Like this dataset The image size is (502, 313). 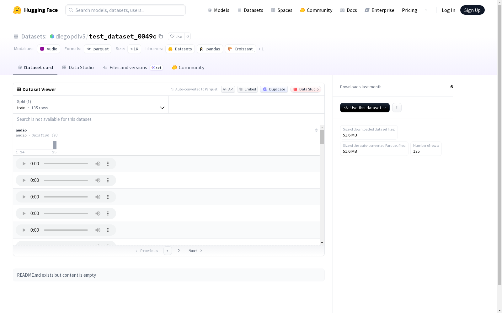pos(176,36)
